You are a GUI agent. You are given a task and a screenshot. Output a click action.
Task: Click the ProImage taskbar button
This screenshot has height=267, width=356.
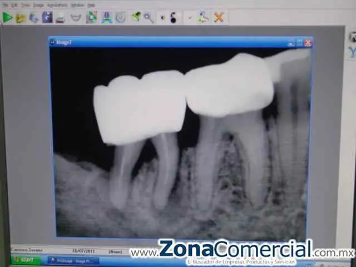(x=72, y=260)
